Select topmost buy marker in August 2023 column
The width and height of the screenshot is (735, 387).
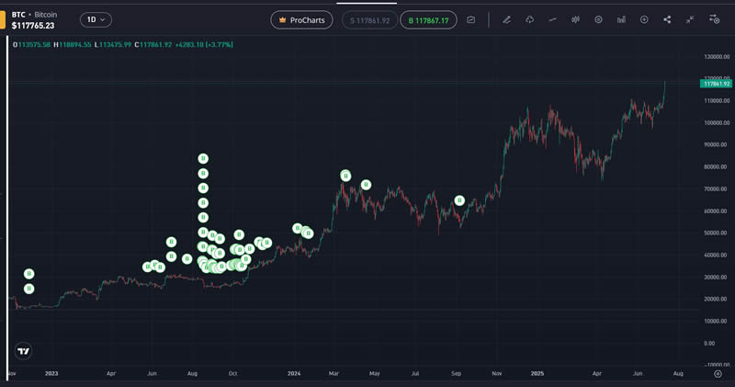point(203,158)
